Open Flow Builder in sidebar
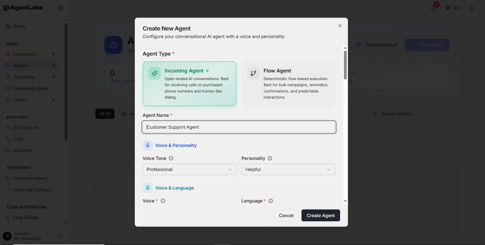The width and height of the screenshot is (485, 245). point(31,217)
